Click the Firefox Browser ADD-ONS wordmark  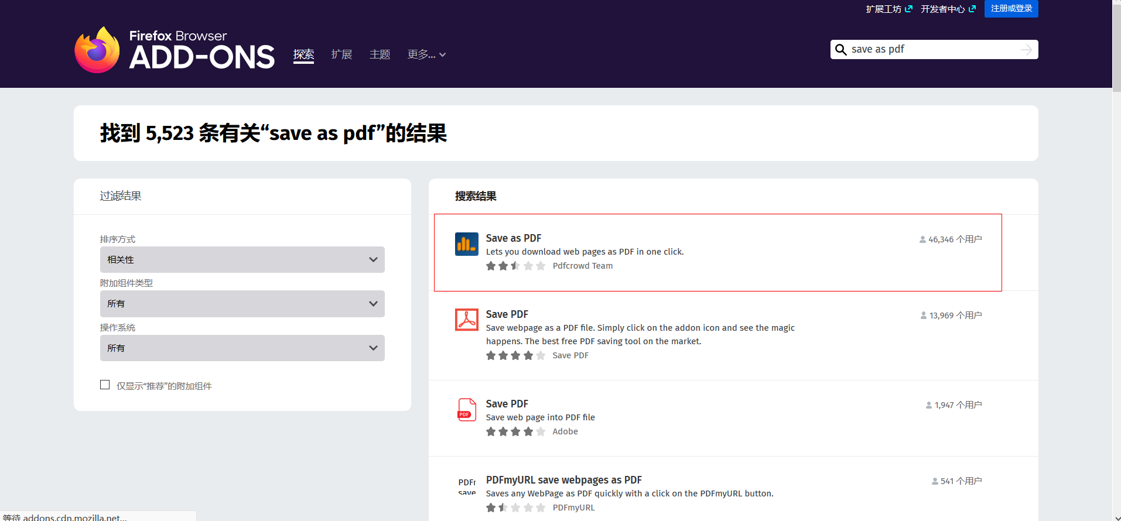click(201, 50)
